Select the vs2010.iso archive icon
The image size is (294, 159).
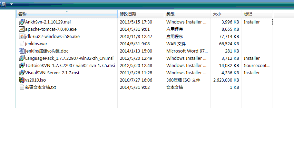pyautogui.click(x=22, y=80)
